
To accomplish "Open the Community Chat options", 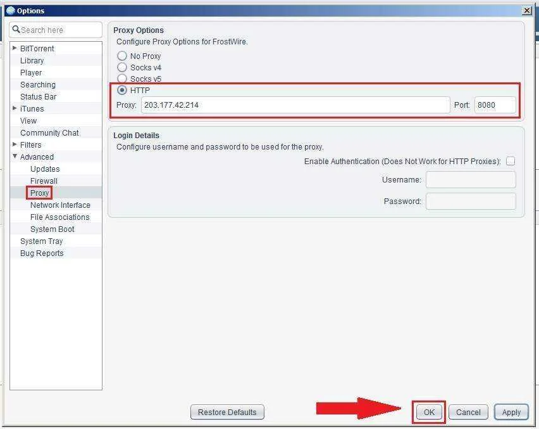I will pyautogui.click(x=49, y=133).
